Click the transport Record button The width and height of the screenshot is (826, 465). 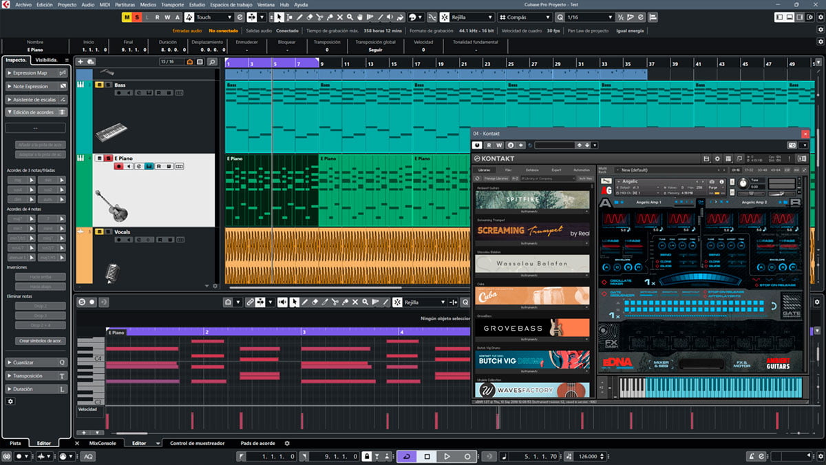[x=467, y=456]
